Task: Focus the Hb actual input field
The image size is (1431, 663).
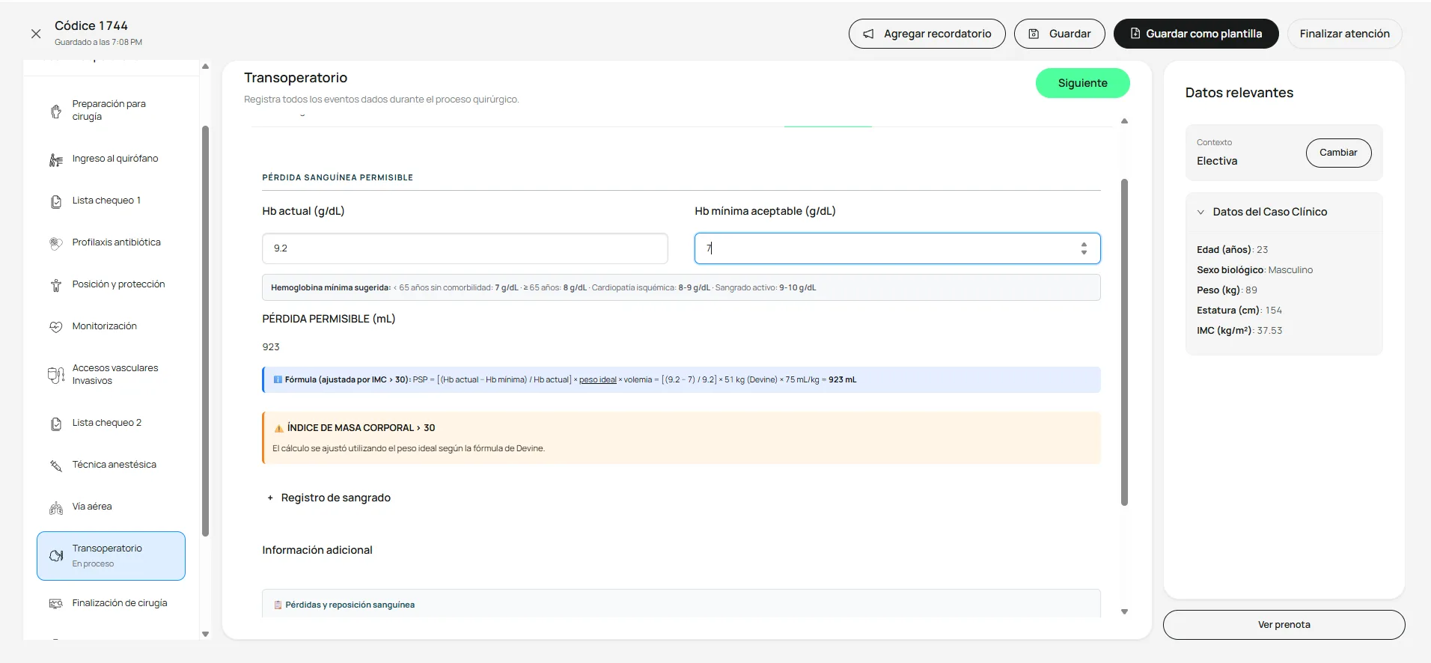Action: [465, 248]
